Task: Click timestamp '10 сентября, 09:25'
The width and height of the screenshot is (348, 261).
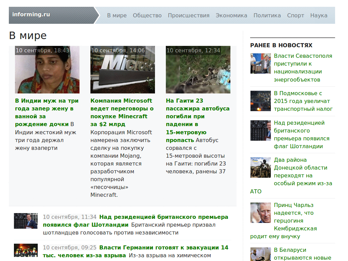Action: [70, 248]
